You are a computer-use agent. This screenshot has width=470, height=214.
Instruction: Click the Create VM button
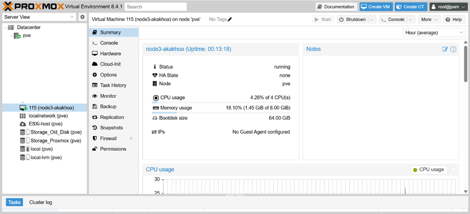pos(376,7)
